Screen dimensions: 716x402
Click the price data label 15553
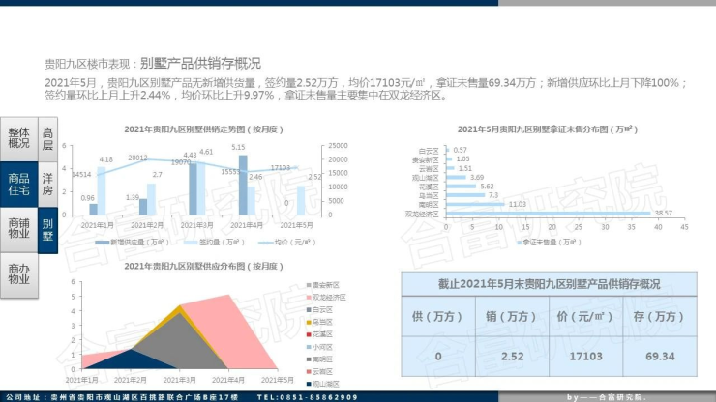coord(230,172)
